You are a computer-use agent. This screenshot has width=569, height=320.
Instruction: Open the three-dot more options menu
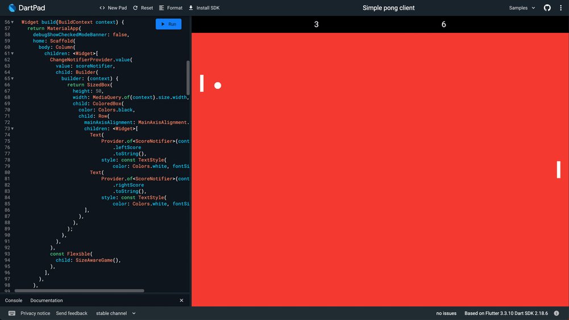[x=560, y=7]
